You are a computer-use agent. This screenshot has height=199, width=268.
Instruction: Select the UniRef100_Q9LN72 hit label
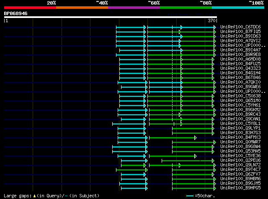click(x=240, y=165)
